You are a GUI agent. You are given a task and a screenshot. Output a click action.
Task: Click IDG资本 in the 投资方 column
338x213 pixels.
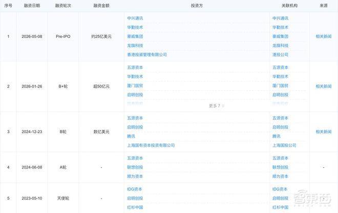point(135,189)
